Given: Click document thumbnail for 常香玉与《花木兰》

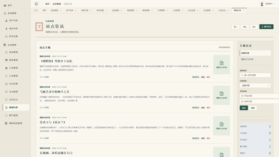Looking at the screenshot, I should (x=221, y=126).
